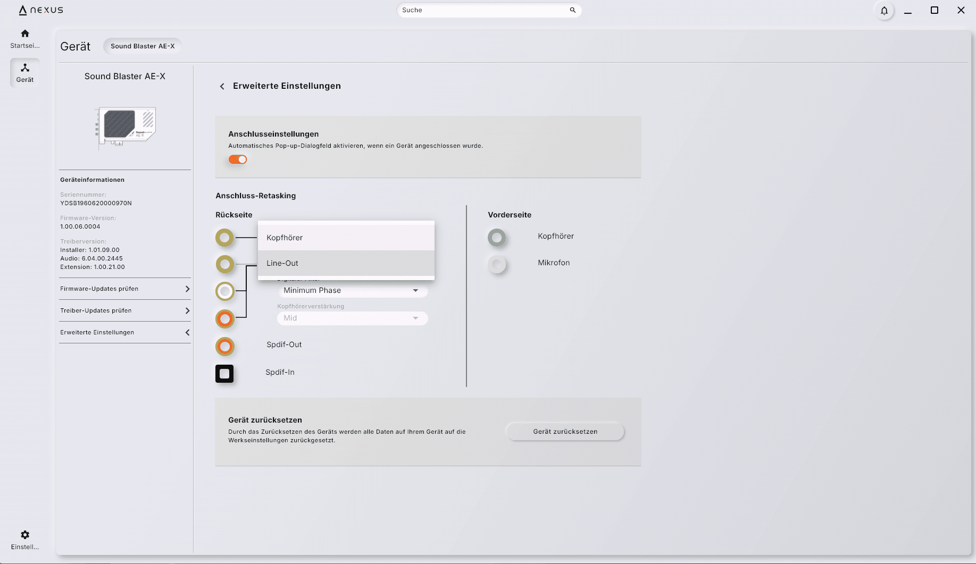Select the Sound Blaster AE-X device tab
The width and height of the screenshot is (976, 564).
point(143,46)
